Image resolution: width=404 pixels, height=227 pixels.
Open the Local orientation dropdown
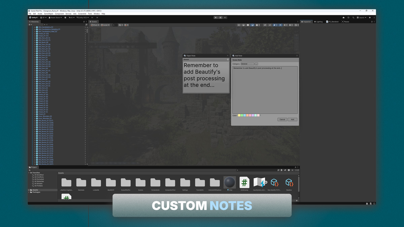105,25
